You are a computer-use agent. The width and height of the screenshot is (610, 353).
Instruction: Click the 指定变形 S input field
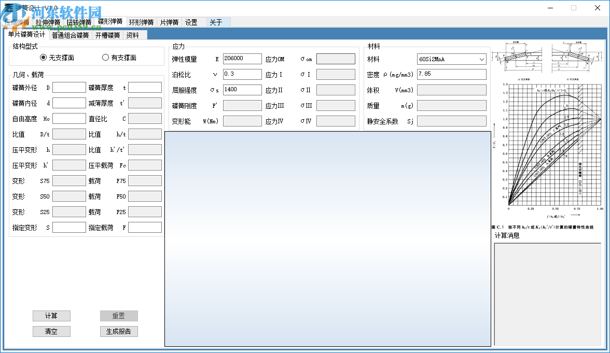[69, 228]
